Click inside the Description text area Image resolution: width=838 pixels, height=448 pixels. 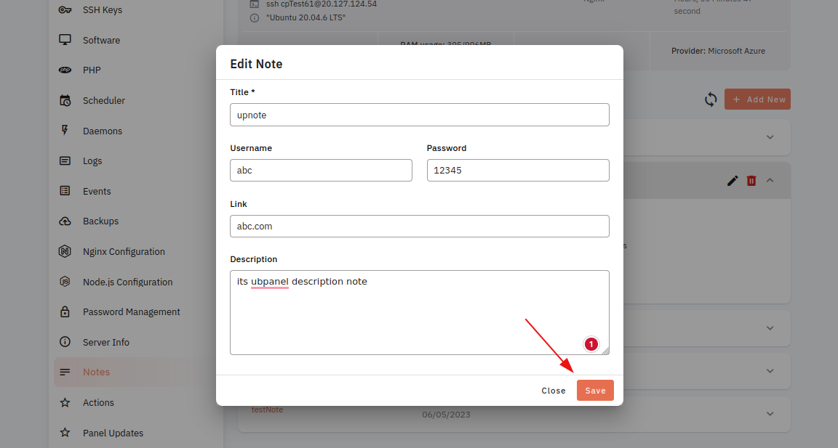pos(420,312)
